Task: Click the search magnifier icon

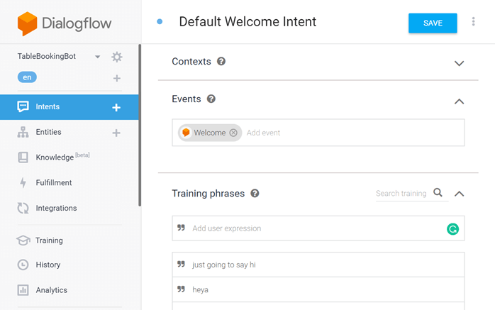Action: click(438, 192)
